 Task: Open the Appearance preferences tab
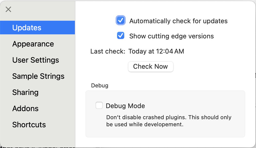click(x=33, y=44)
